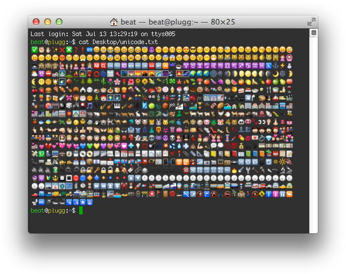Screen dimensions: 346x274
Task: Click the blue WC sign emoji
Action: tap(41, 202)
